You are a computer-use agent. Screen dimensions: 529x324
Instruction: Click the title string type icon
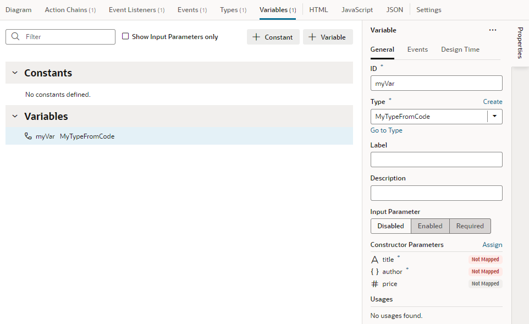[374, 260]
